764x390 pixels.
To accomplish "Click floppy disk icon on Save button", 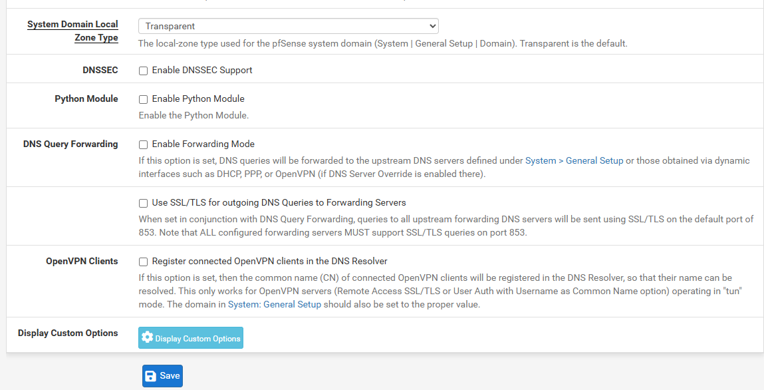I will pyautogui.click(x=150, y=376).
